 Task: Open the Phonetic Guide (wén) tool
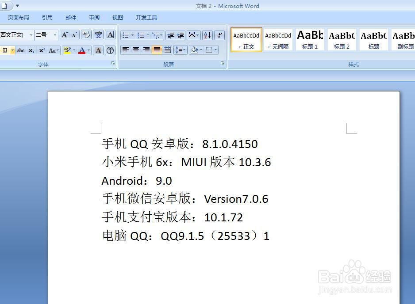98,35
